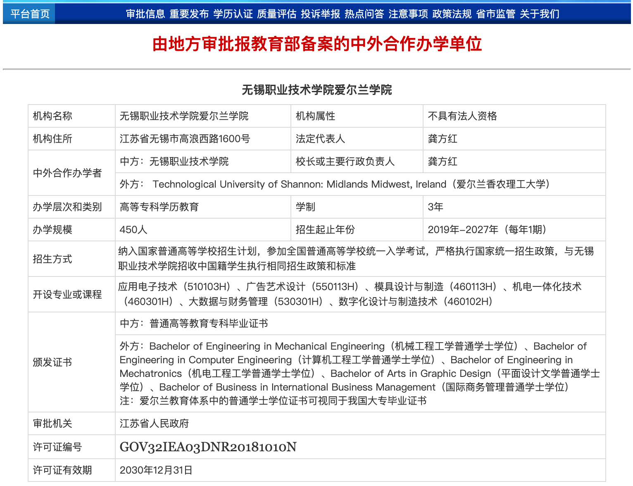The height and width of the screenshot is (486, 633).
Task: Open the 关于我们 page
Action: (x=540, y=14)
